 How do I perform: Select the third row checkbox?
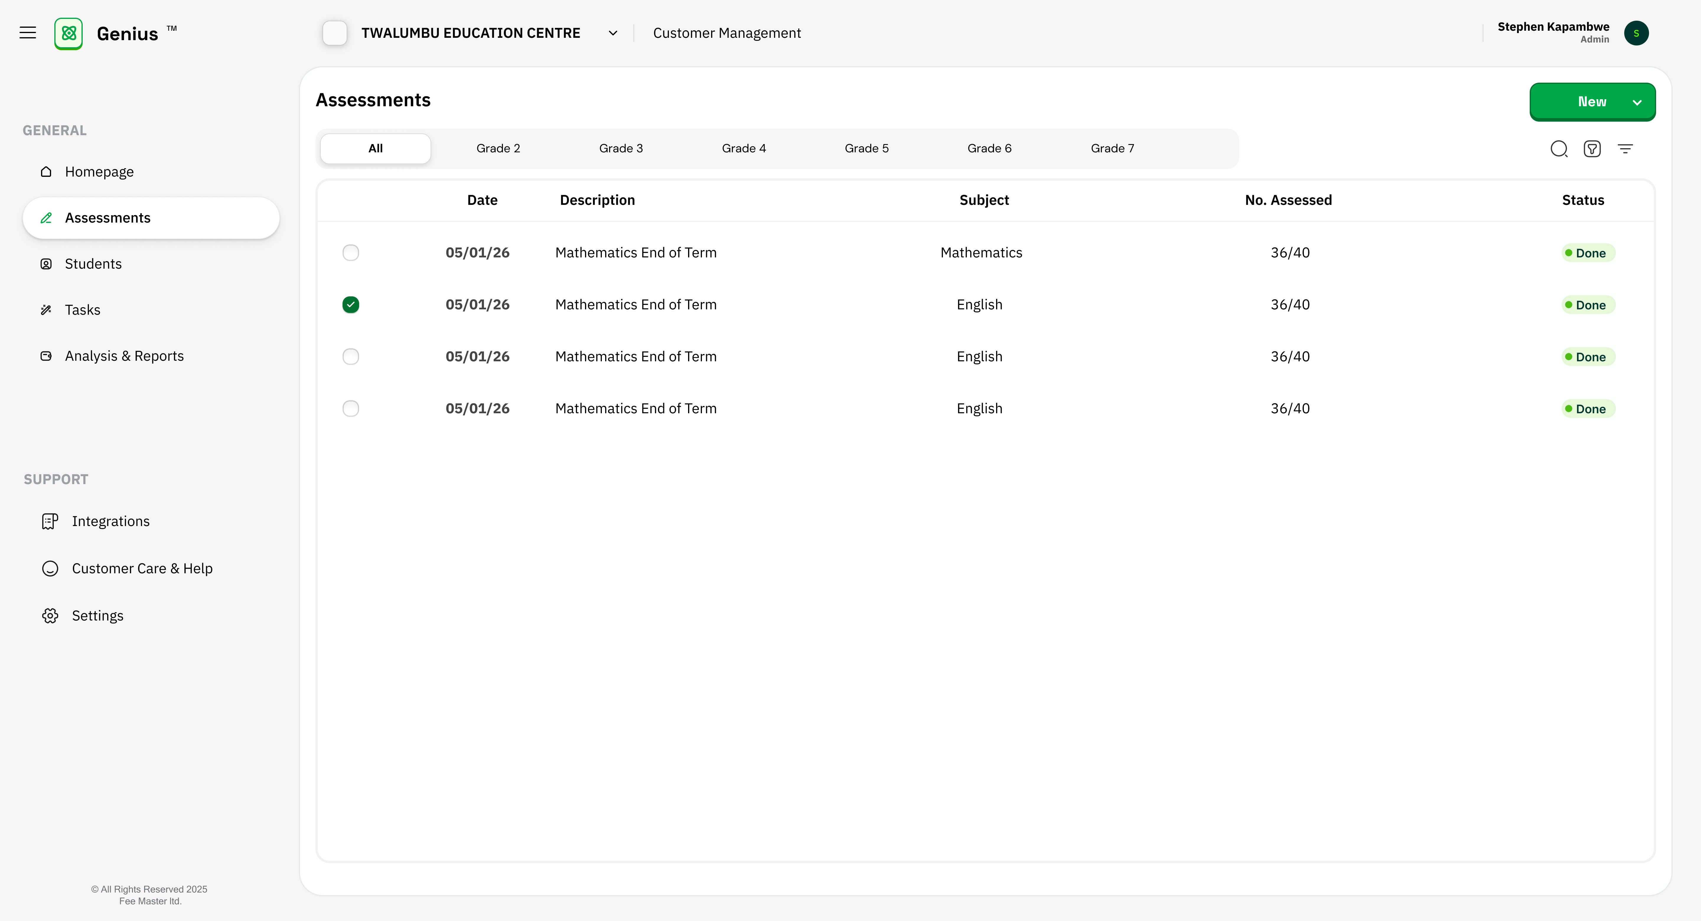click(x=351, y=357)
